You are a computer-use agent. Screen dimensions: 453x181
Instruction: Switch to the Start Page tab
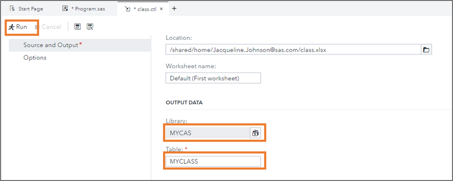pos(30,9)
